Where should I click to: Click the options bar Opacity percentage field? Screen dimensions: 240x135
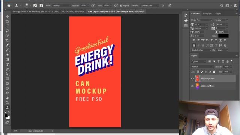pyautogui.click(x=83, y=6)
